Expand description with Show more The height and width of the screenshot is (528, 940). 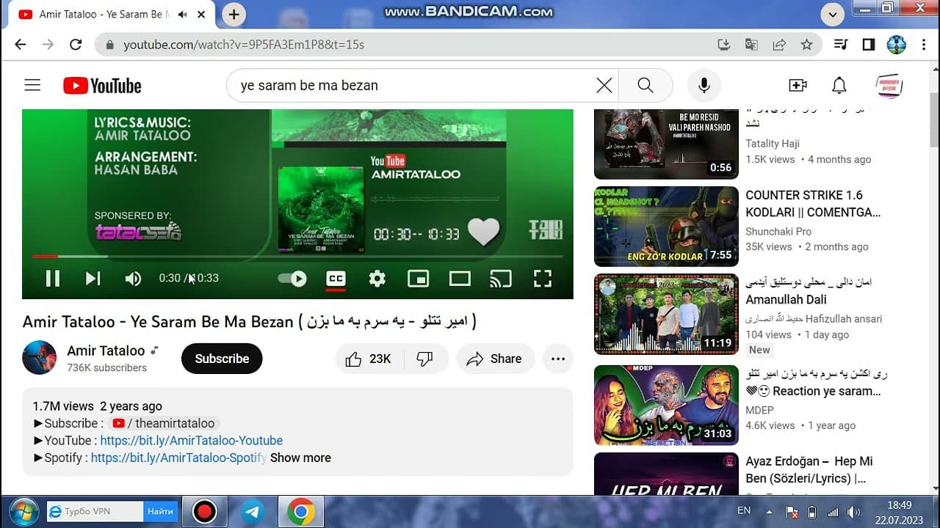[300, 458]
